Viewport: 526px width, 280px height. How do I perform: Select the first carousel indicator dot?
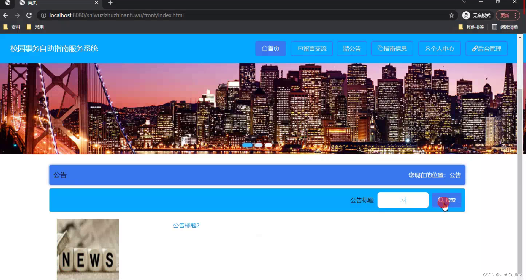point(247,145)
